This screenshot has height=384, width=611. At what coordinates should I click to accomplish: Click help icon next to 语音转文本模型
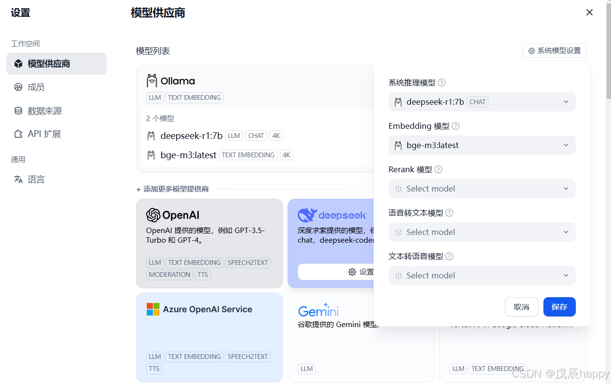pyautogui.click(x=449, y=213)
